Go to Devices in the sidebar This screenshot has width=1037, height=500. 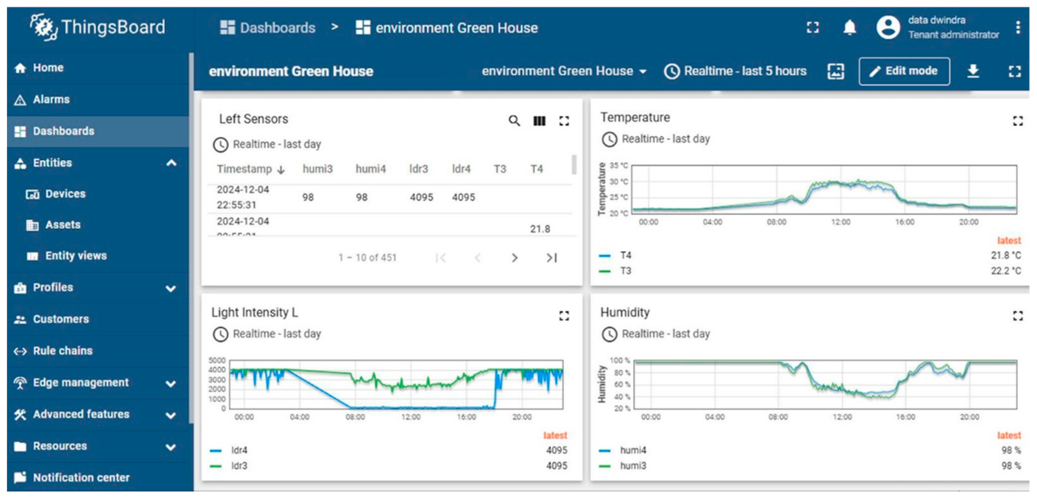pos(65,194)
